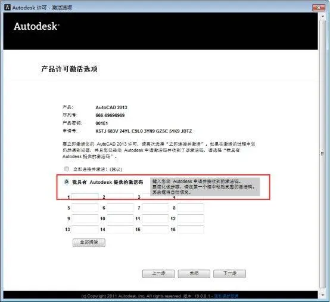Click activation code input box 9

point(85,218)
